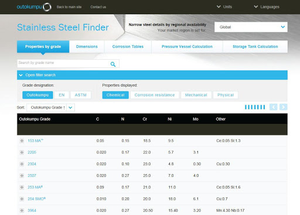The height and width of the screenshot is (215, 300).
Task: Click the Search by grade name field
Action: pyautogui.click(x=63, y=63)
